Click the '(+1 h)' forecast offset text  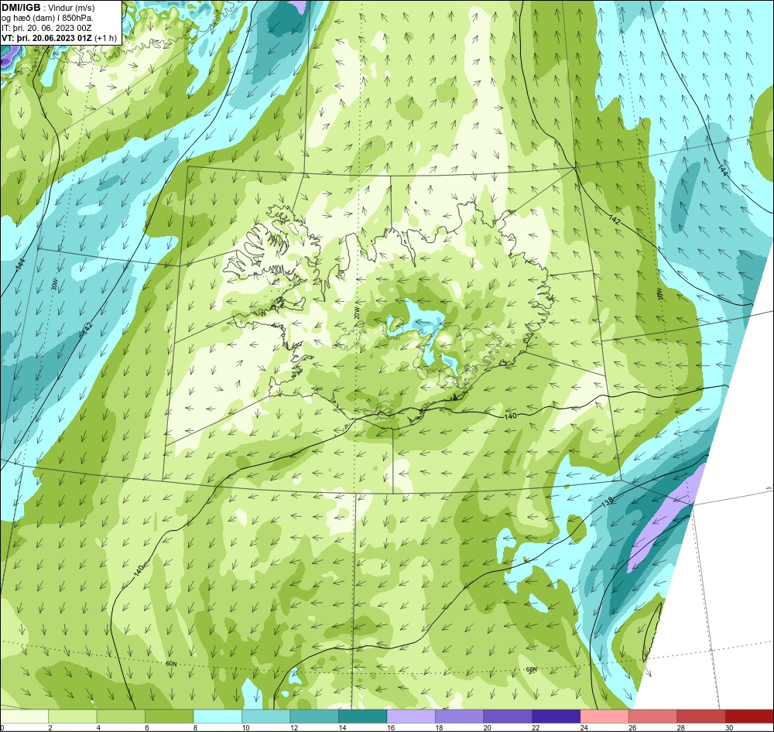pos(105,38)
